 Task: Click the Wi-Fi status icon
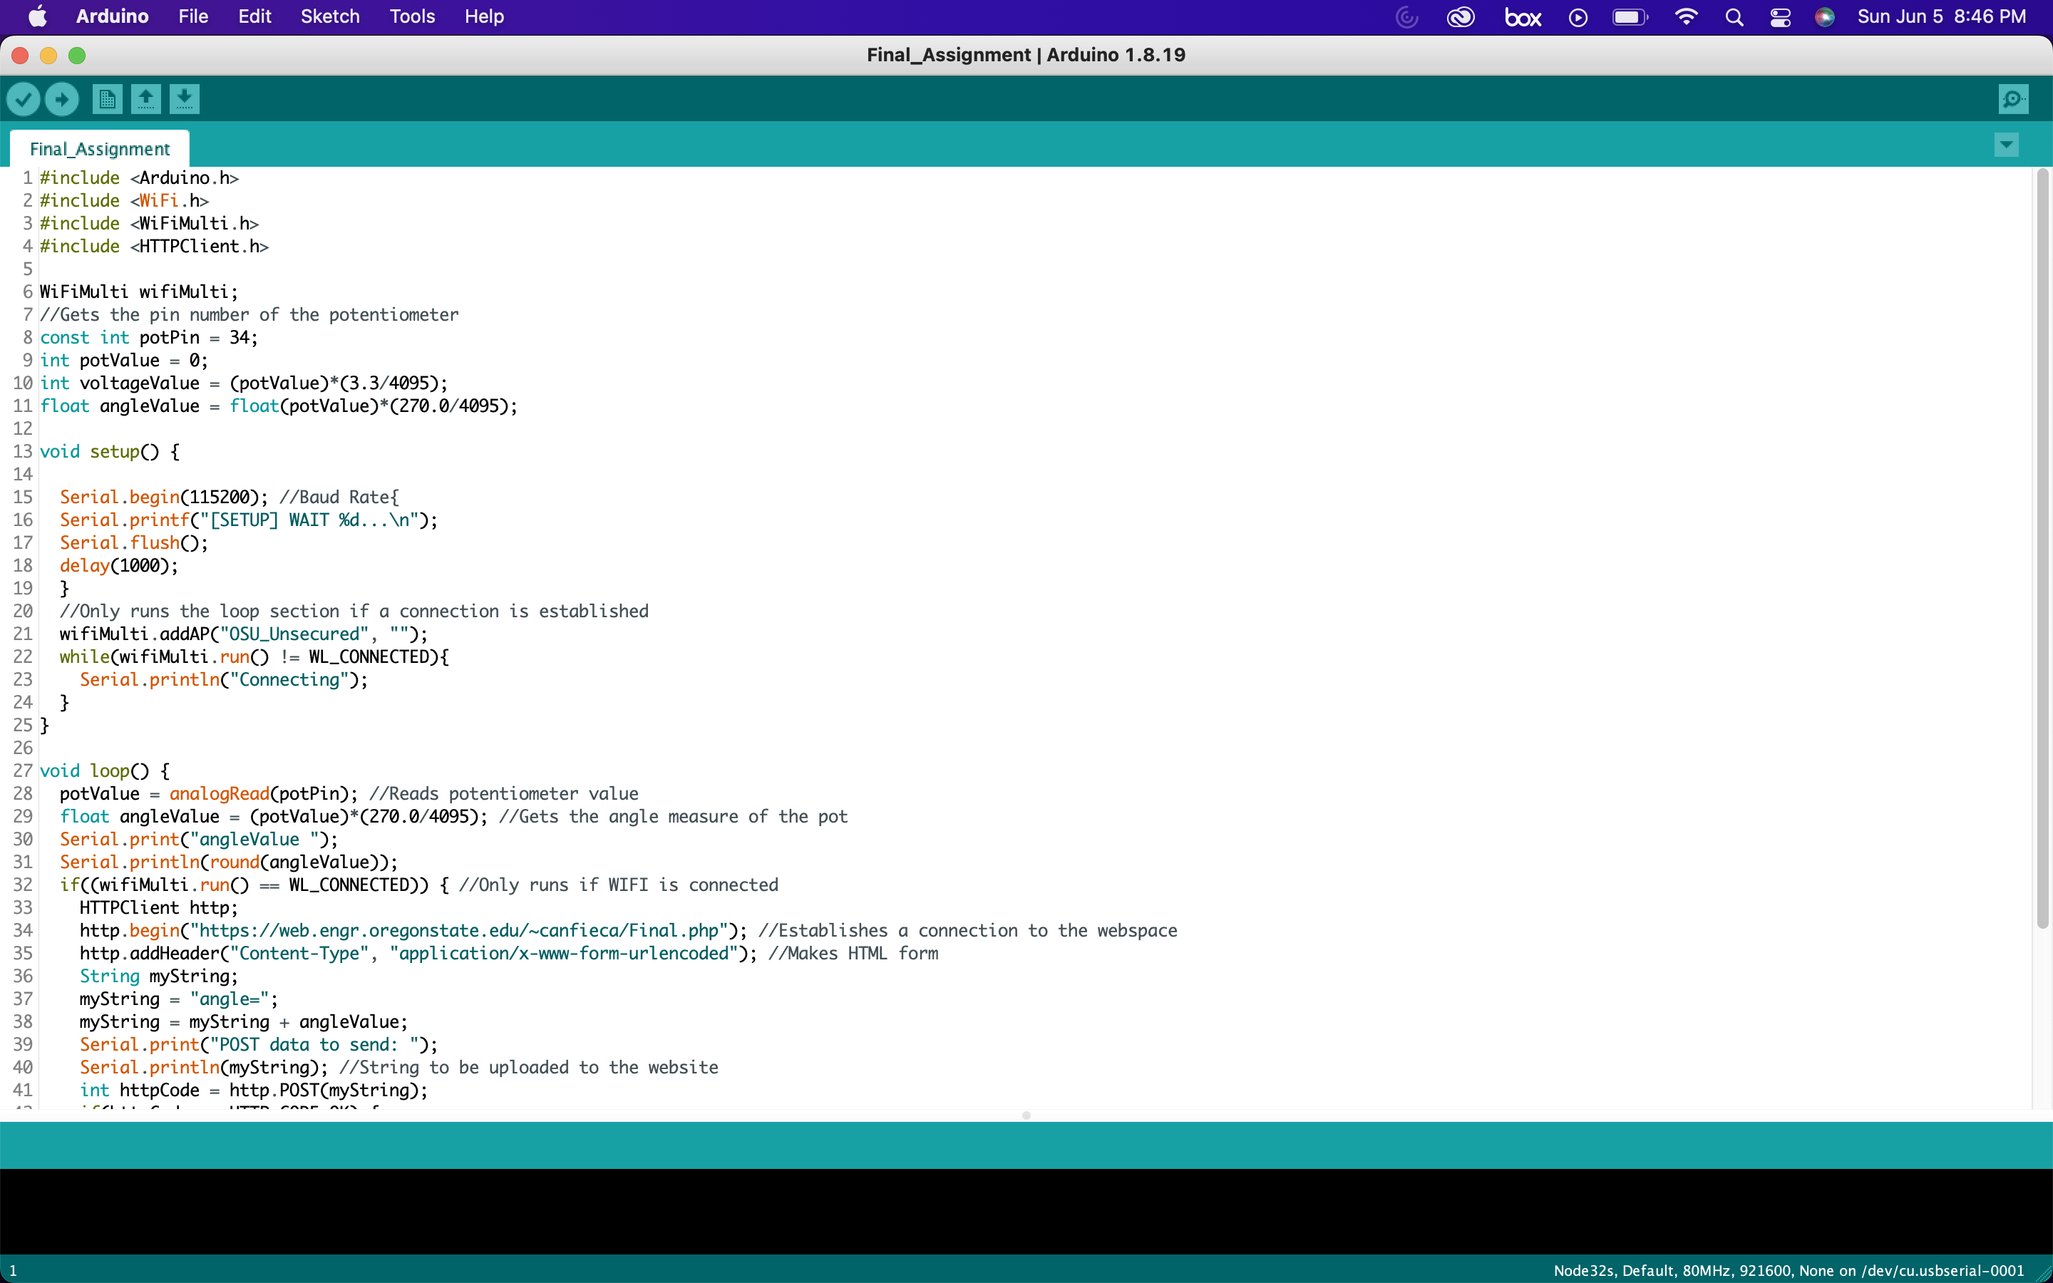pyautogui.click(x=1686, y=17)
